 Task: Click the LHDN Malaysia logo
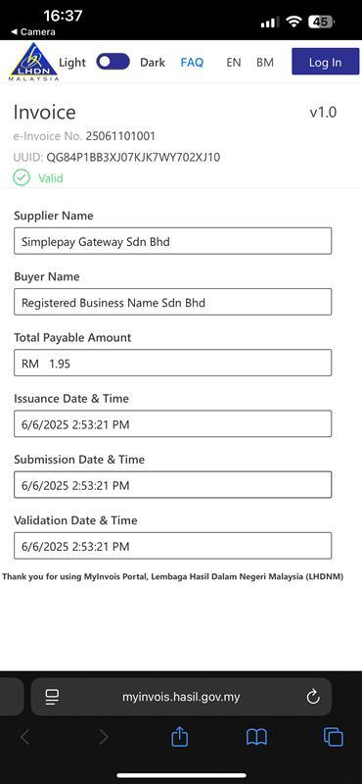coord(33,62)
